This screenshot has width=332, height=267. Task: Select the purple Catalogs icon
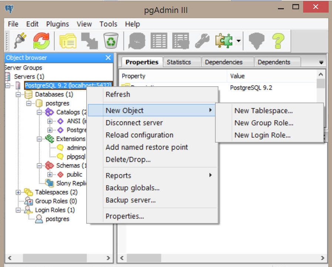49,112
